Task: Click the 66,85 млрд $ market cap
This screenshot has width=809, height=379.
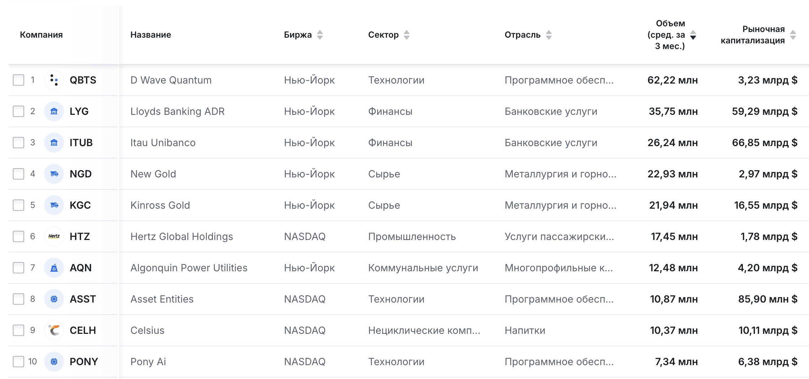Action: coord(765,143)
